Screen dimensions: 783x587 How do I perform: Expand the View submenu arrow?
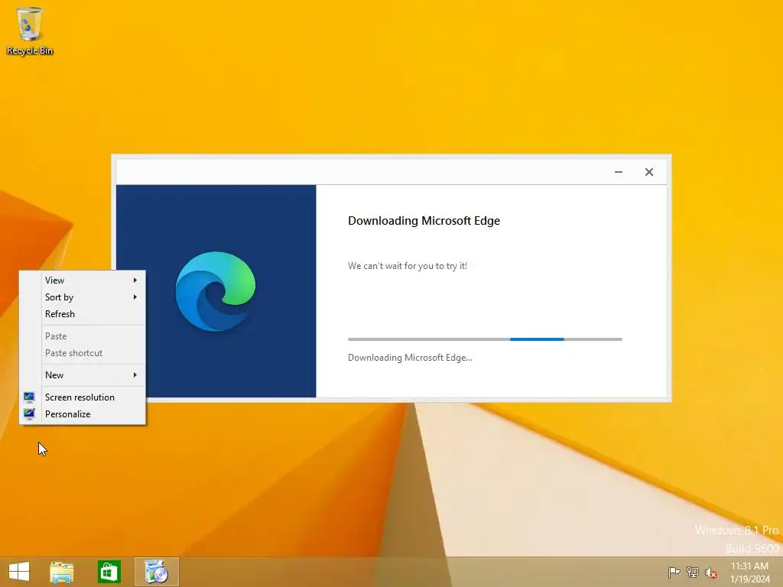click(135, 280)
